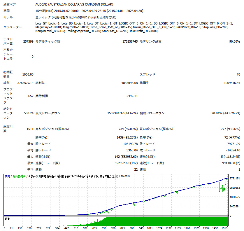
Task: Click the green 有効証拠金 equity legend
Action: point(19,176)
